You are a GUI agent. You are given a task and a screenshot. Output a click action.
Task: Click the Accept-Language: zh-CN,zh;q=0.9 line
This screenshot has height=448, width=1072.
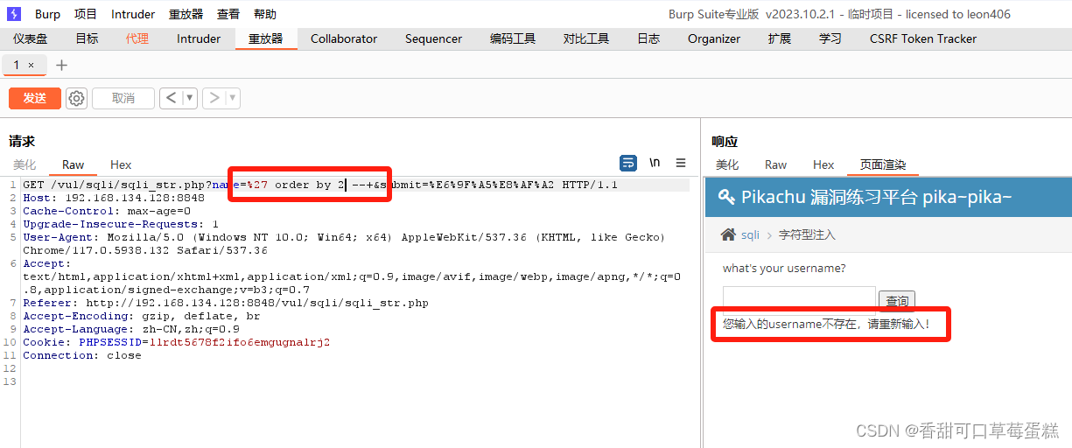(x=131, y=329)
